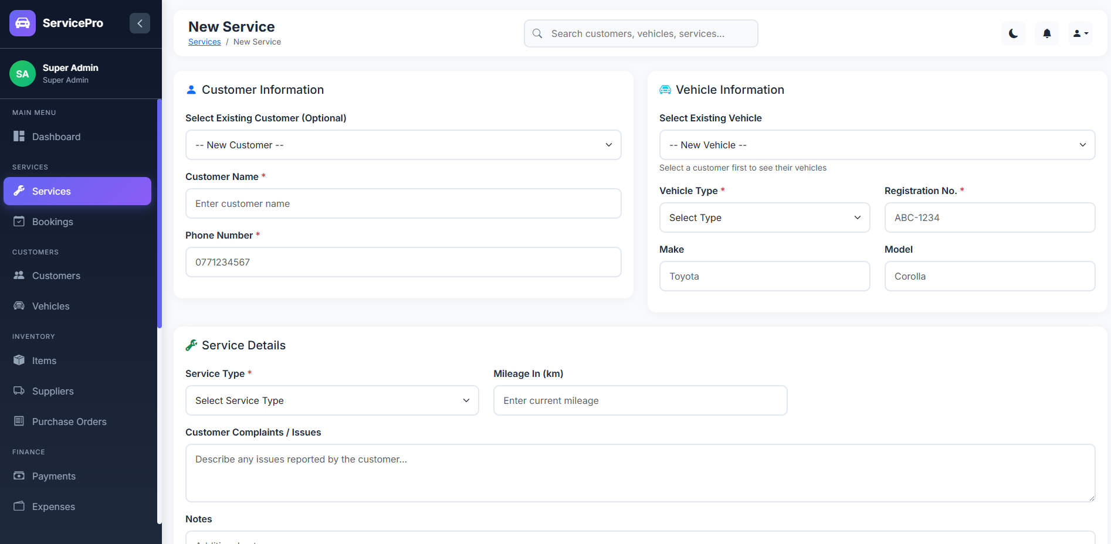This screenshot has height=544, width=1111.
Task: Expand the Select Existing Customer dropdown
Action: [403, 145]
